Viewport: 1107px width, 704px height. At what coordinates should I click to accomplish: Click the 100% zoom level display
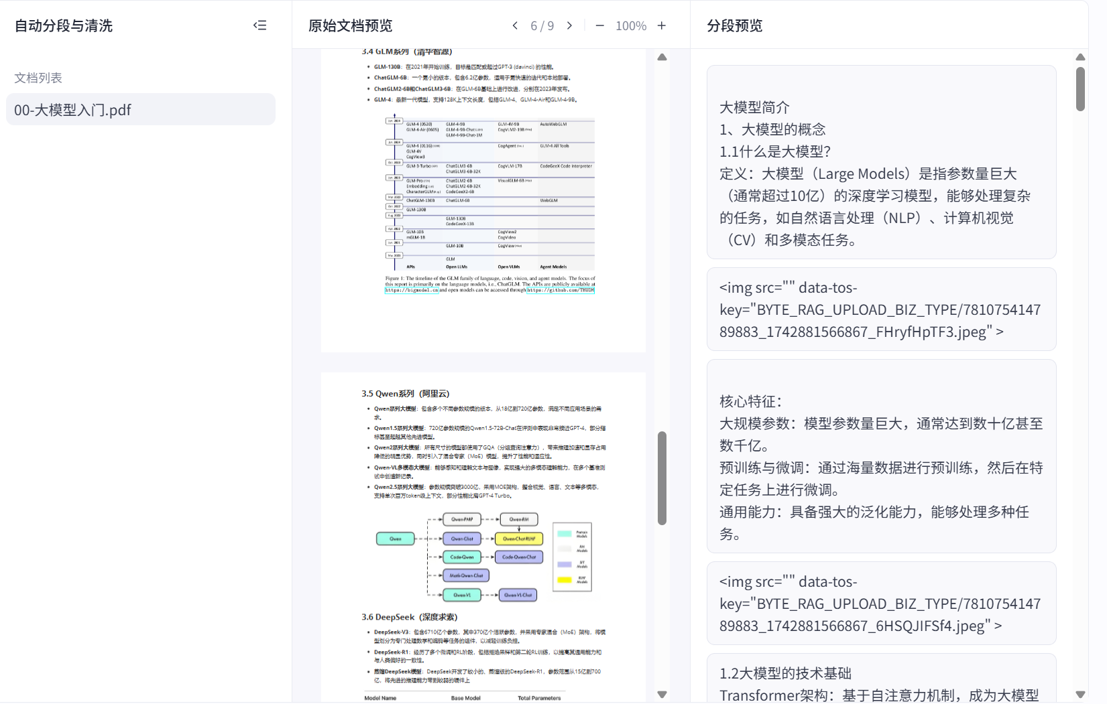click(x=630, y=25)
